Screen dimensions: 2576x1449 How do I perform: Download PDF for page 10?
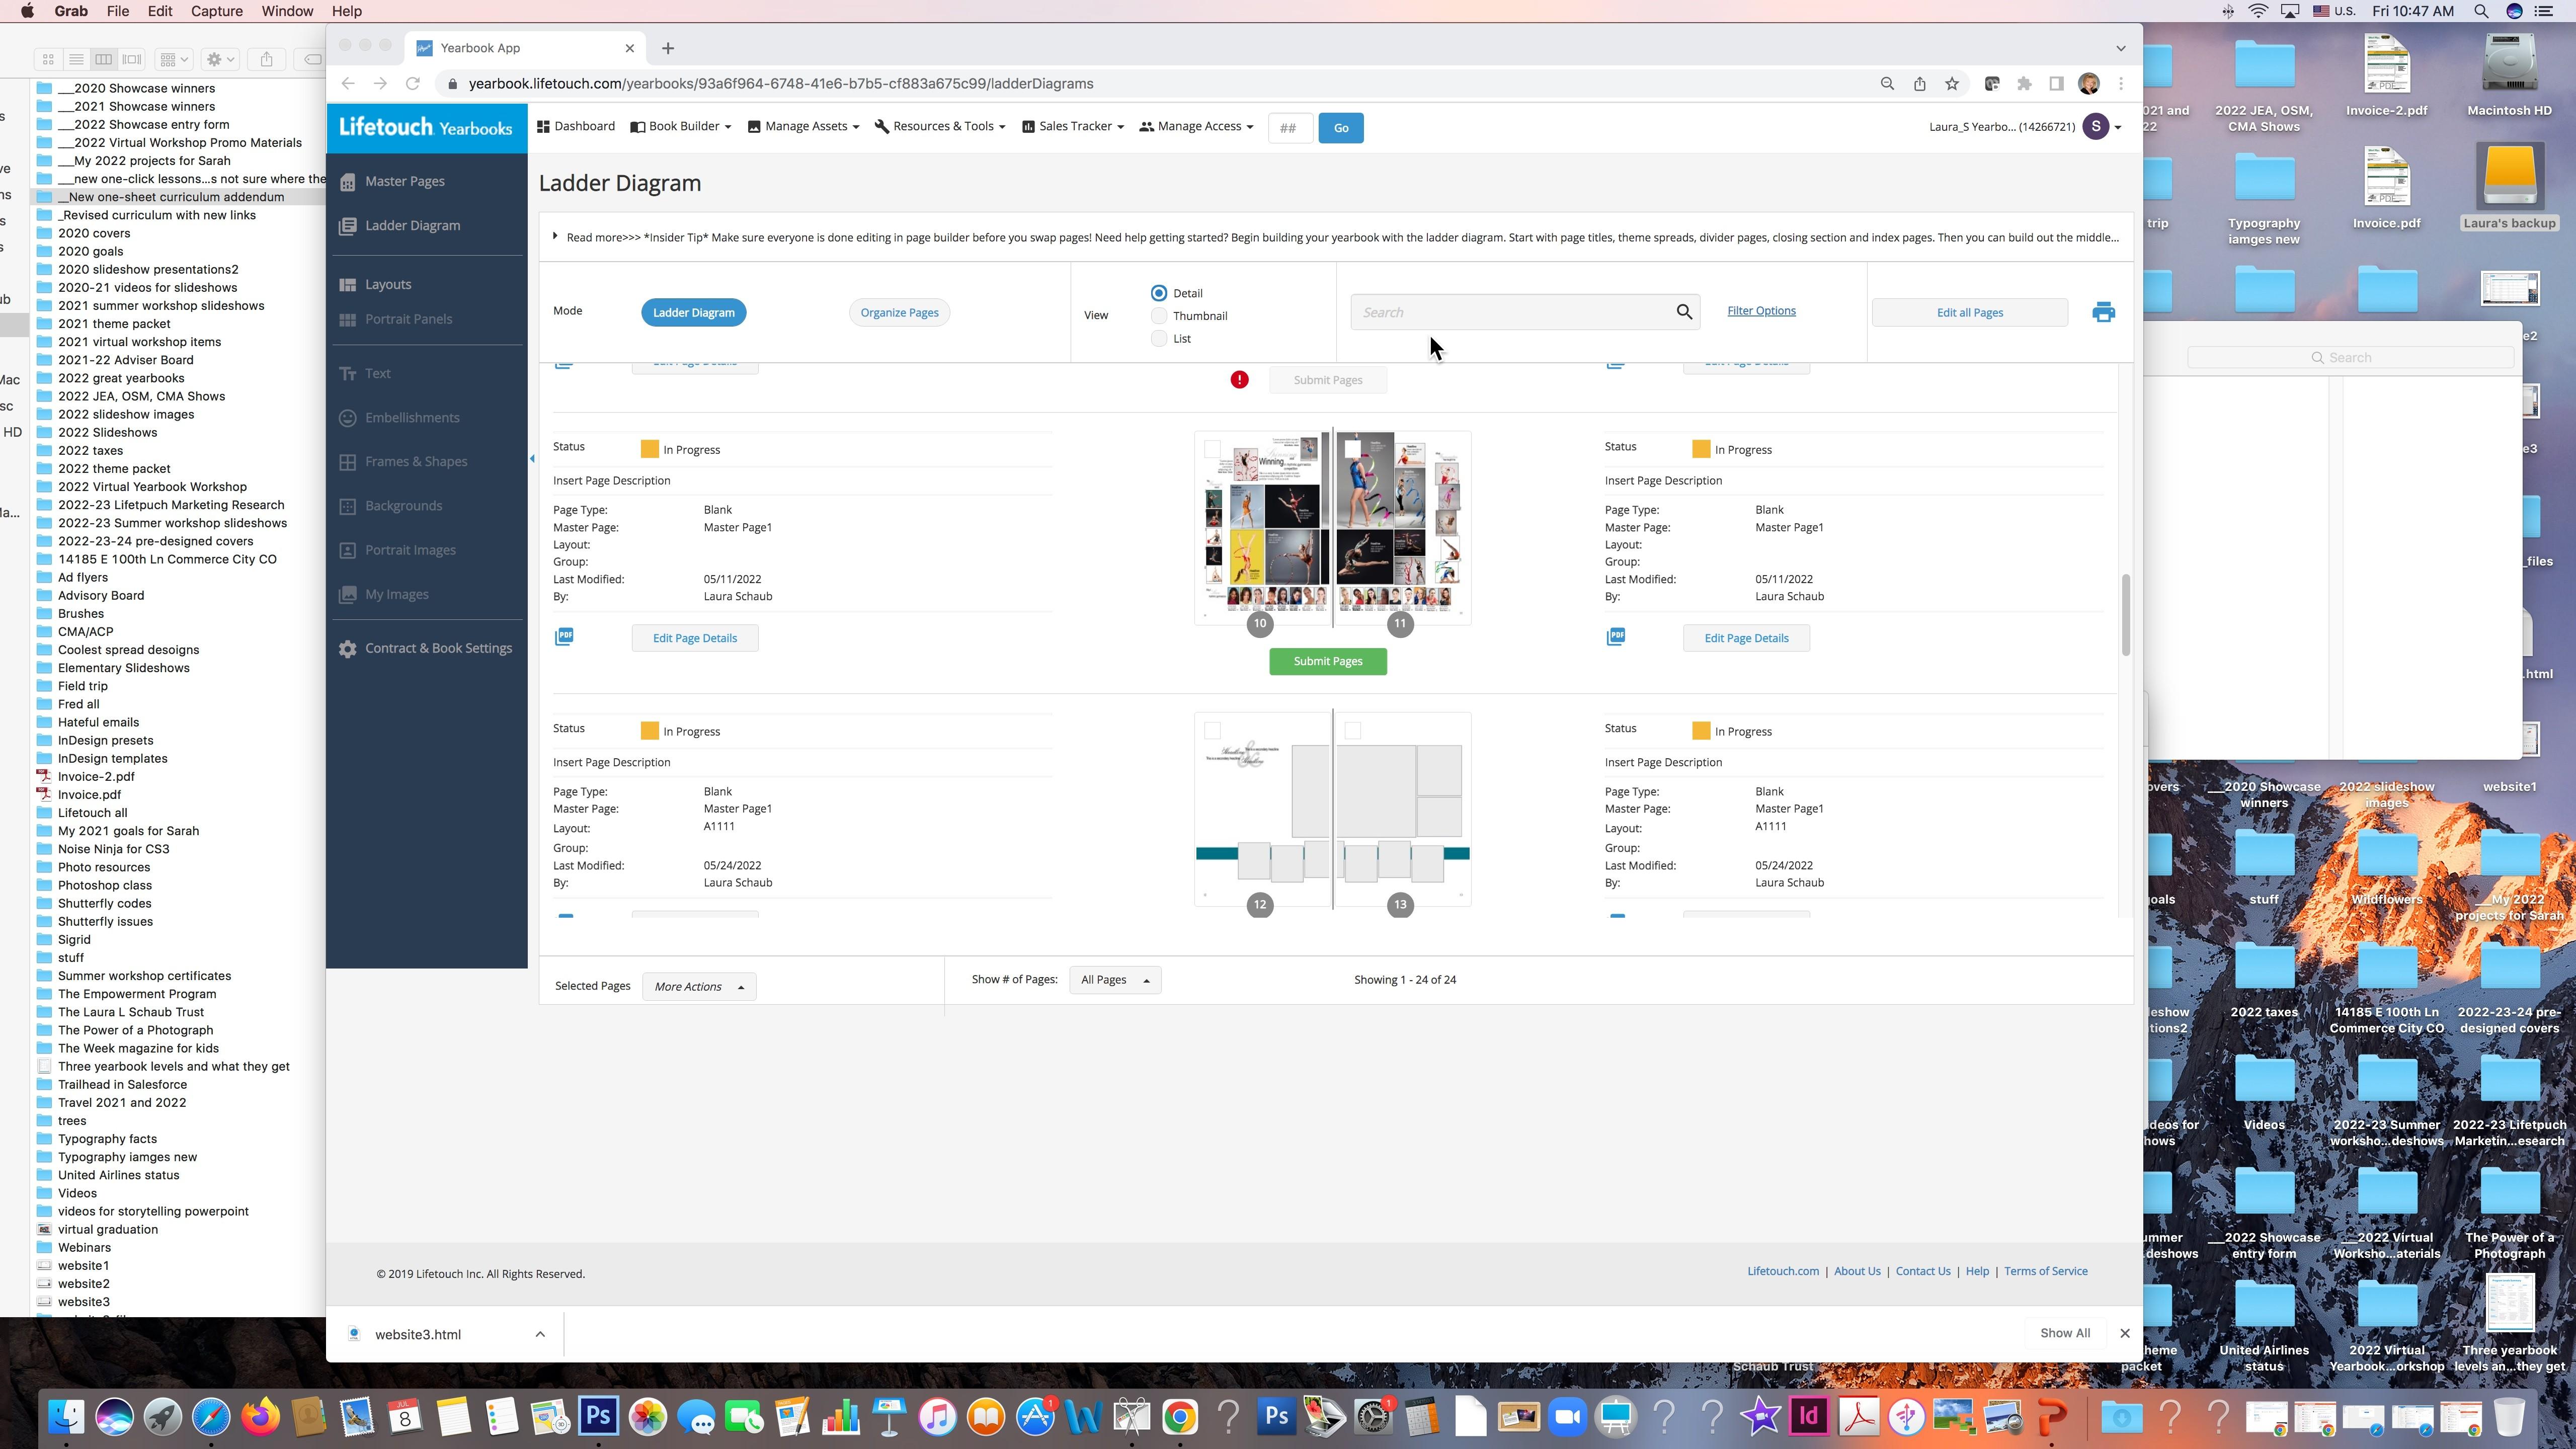point(564,637)
